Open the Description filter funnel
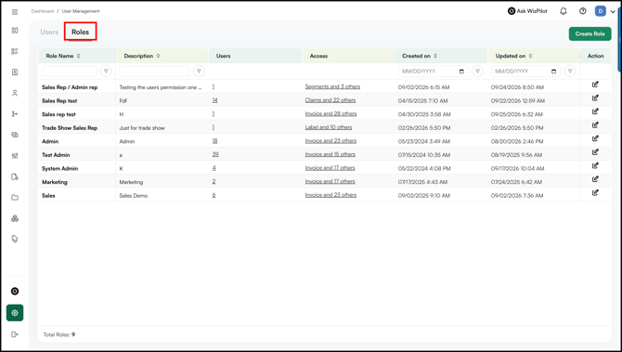Screen dimensions: 622x352 [x=199, y=72]
